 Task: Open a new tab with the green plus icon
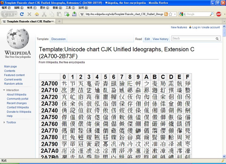point(67,14)
